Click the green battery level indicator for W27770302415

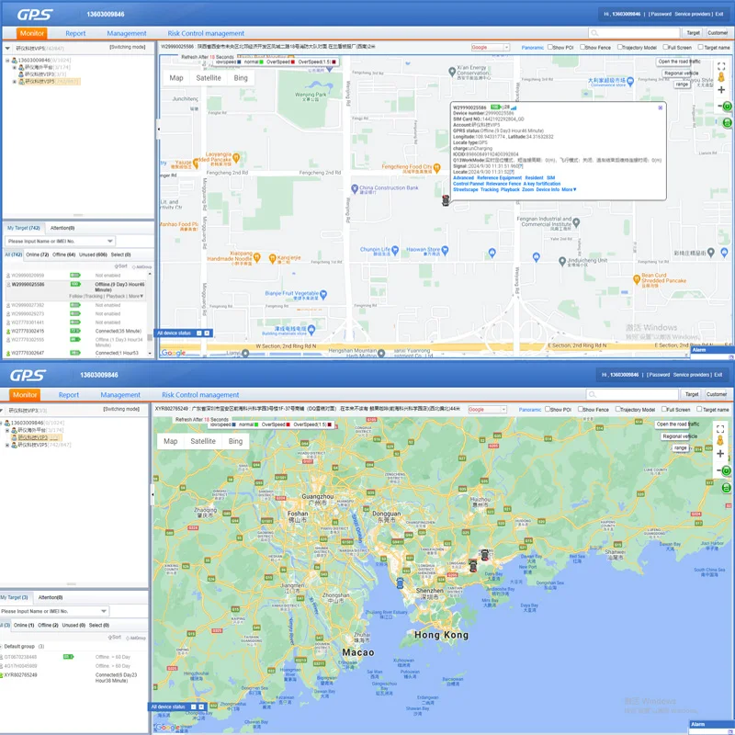[75, 331]
